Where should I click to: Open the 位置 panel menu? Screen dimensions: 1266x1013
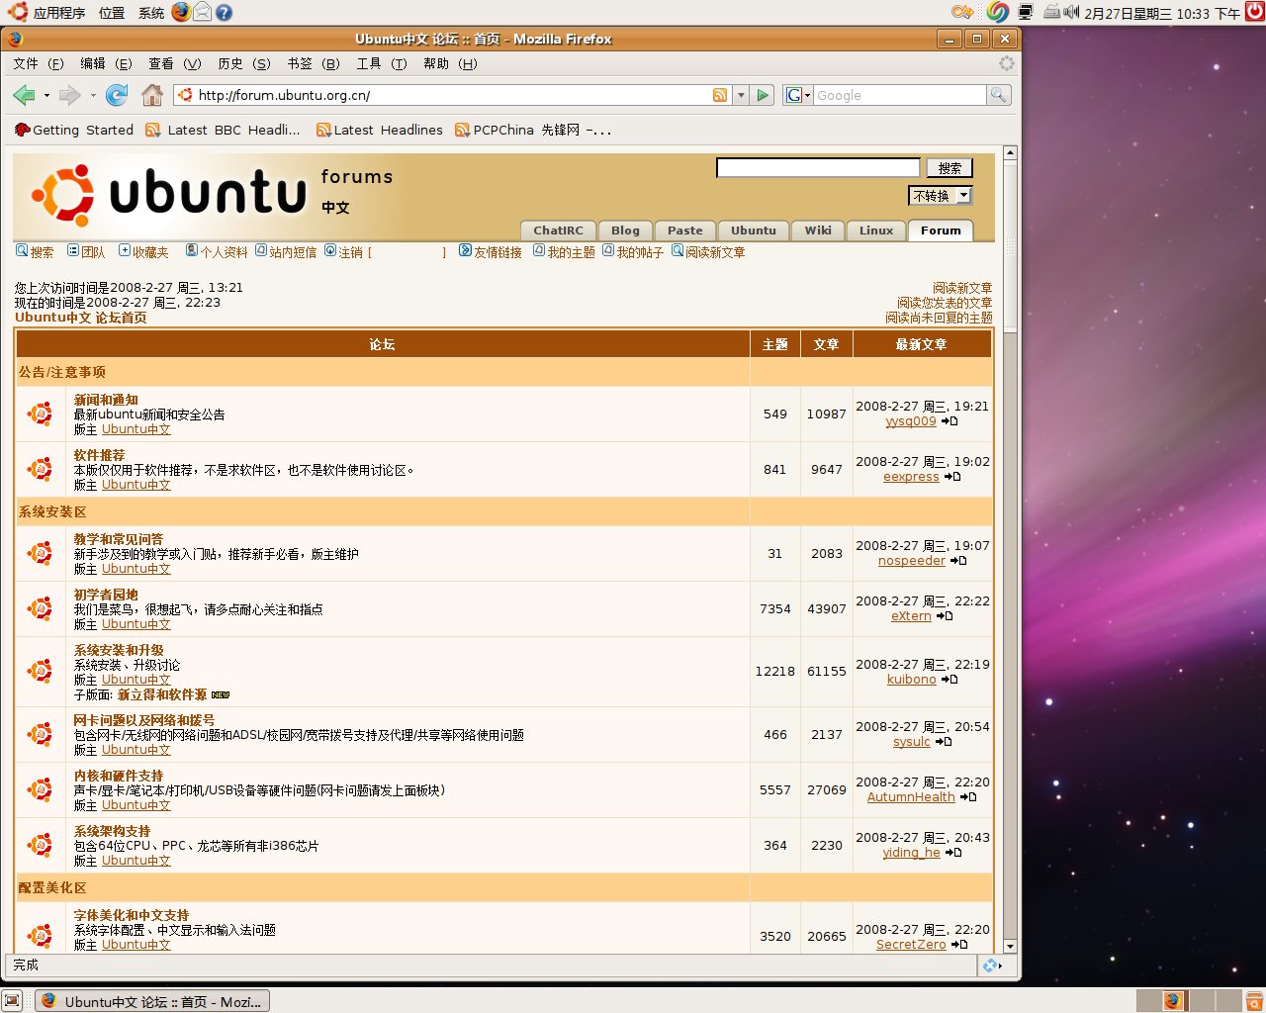[x=112, y=13]
